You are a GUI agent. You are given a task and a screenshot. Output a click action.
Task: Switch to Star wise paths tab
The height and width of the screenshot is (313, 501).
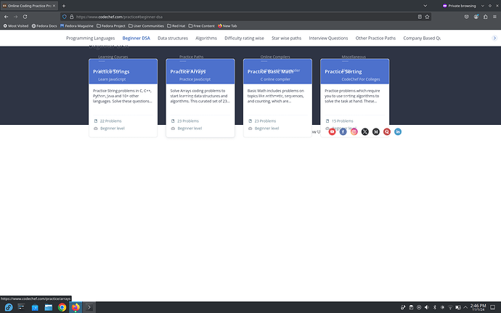point(286,38)
